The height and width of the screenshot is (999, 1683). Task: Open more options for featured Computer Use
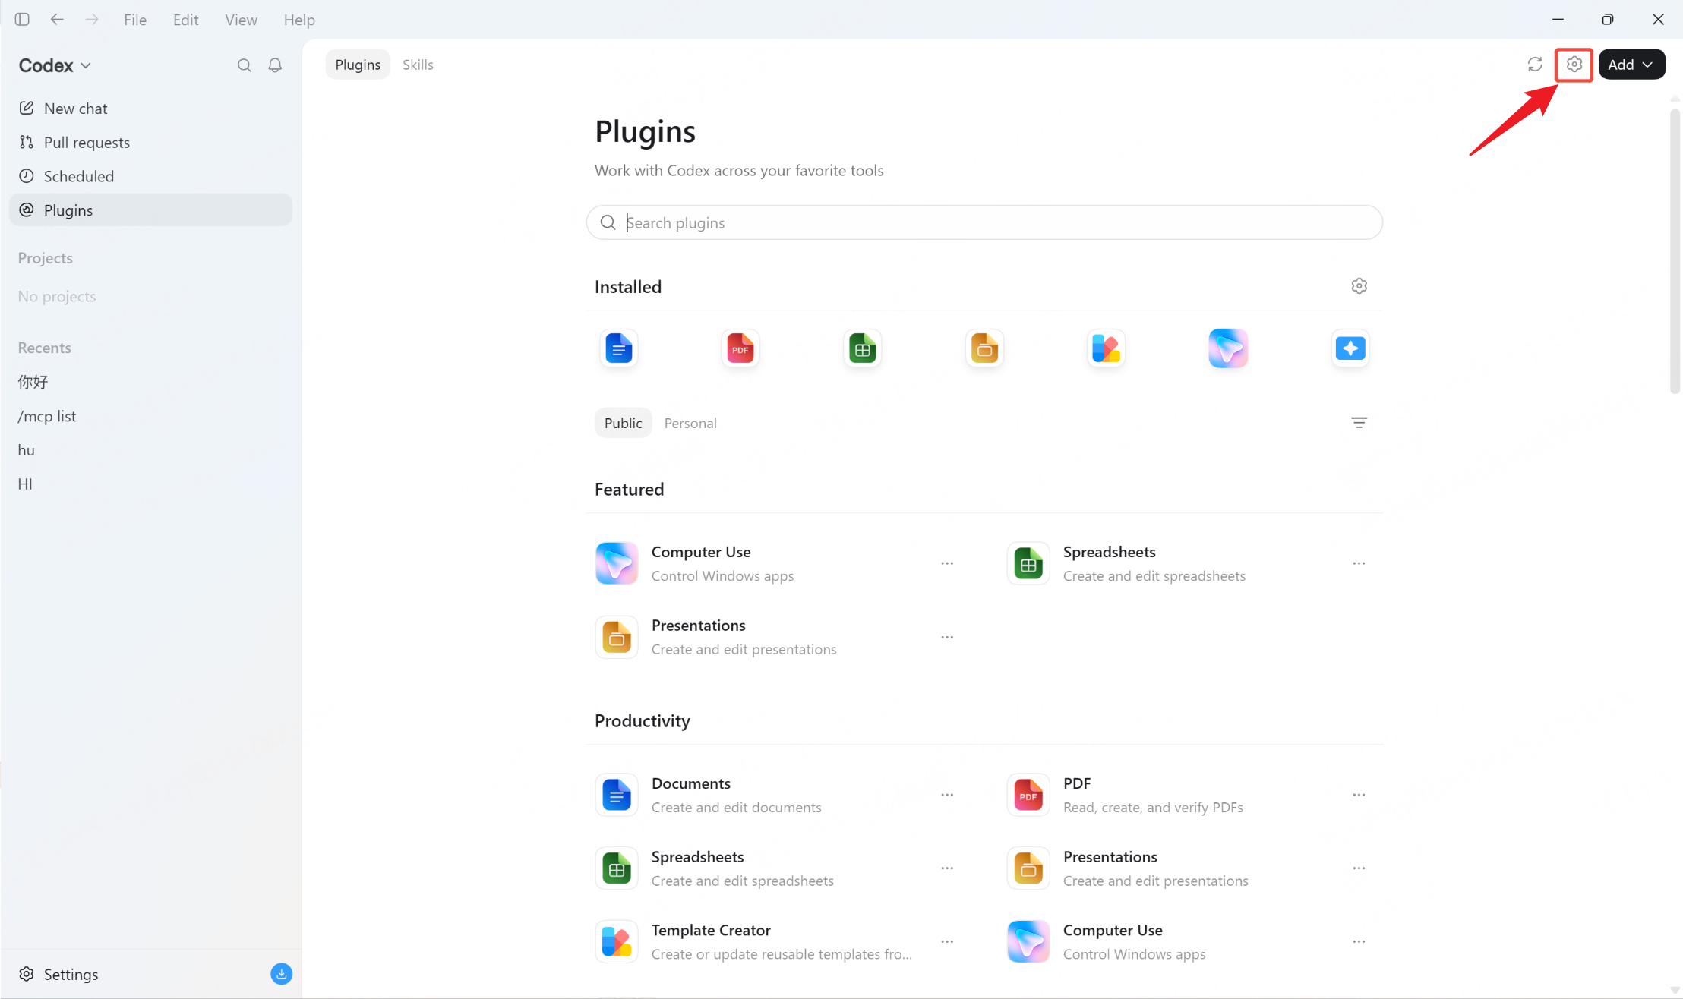(947, 563)
